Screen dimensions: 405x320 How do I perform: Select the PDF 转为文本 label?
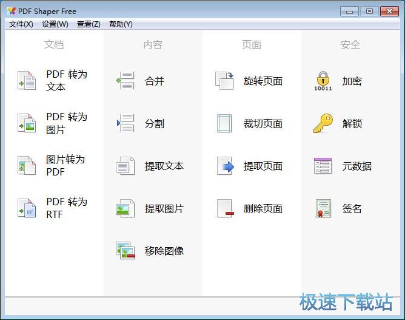pos(67,80)
